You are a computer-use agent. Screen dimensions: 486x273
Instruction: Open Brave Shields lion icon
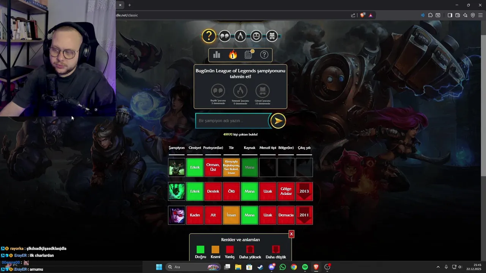click(x=363, y=15)
